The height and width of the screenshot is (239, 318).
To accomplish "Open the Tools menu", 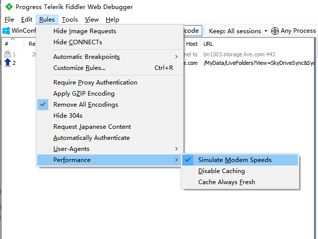I will 70,20.
